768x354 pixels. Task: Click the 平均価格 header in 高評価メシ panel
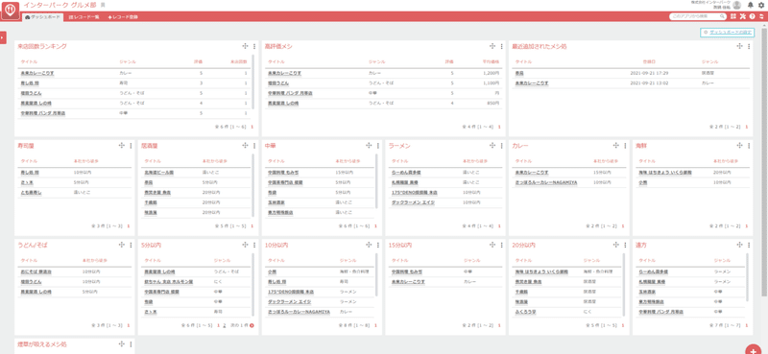point(492,62)
